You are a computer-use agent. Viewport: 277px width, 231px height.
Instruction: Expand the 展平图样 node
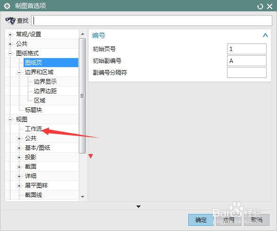click(19, 186)
